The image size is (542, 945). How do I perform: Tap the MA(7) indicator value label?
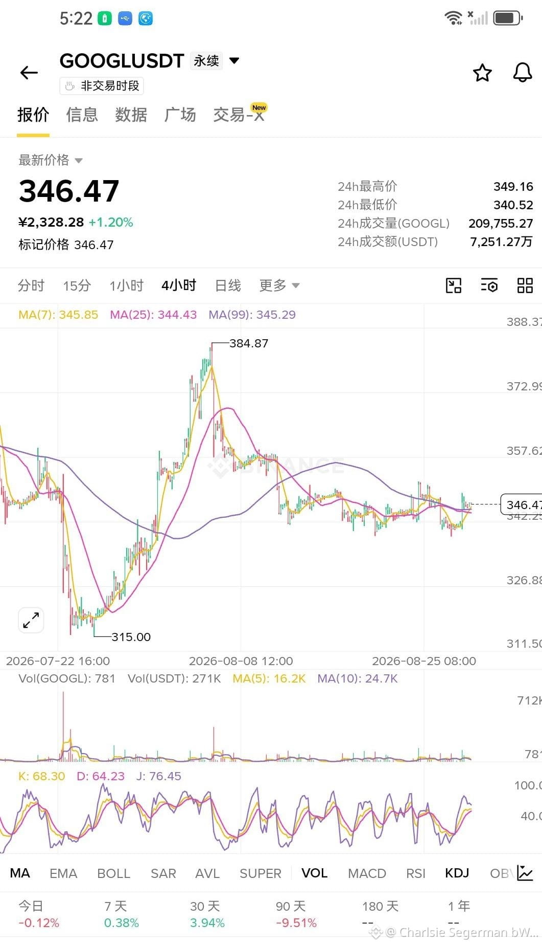coord(58,315)
